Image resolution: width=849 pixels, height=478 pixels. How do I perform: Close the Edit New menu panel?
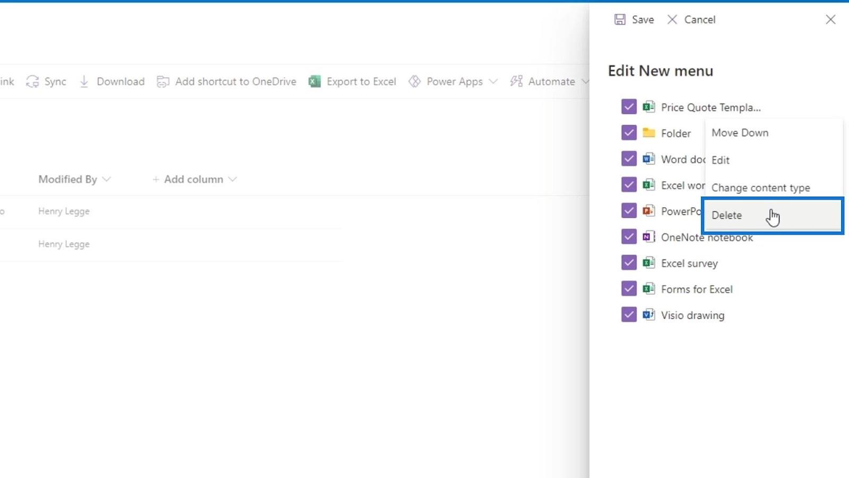pos(830,20)
